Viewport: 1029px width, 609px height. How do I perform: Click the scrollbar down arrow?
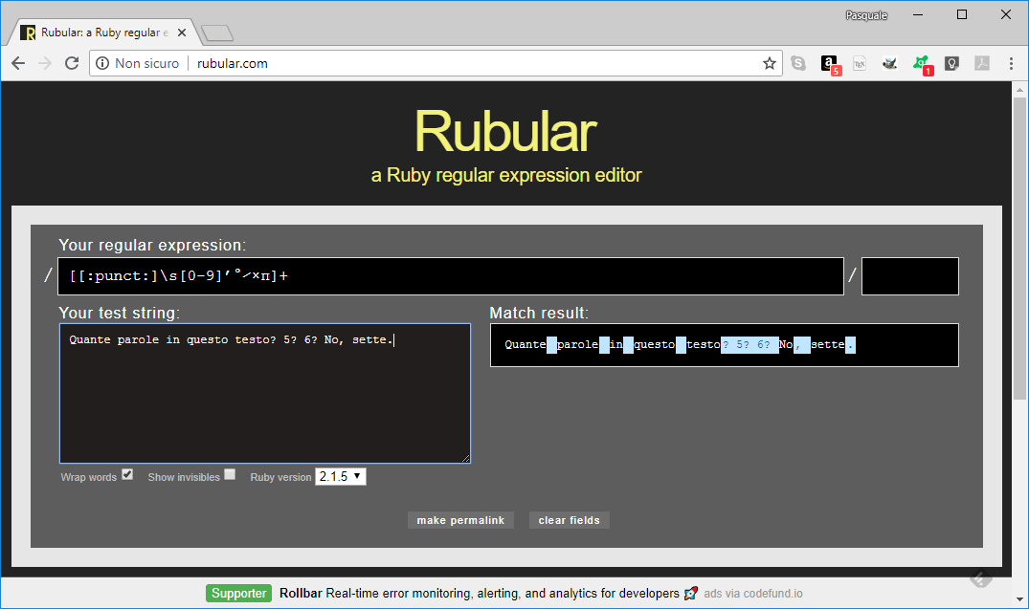point(1019,599)
